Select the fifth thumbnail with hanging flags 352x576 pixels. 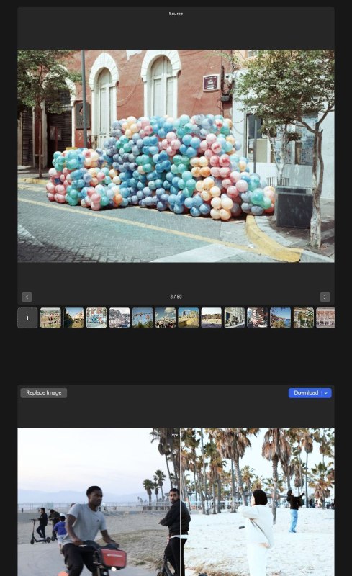click(143, 318)
